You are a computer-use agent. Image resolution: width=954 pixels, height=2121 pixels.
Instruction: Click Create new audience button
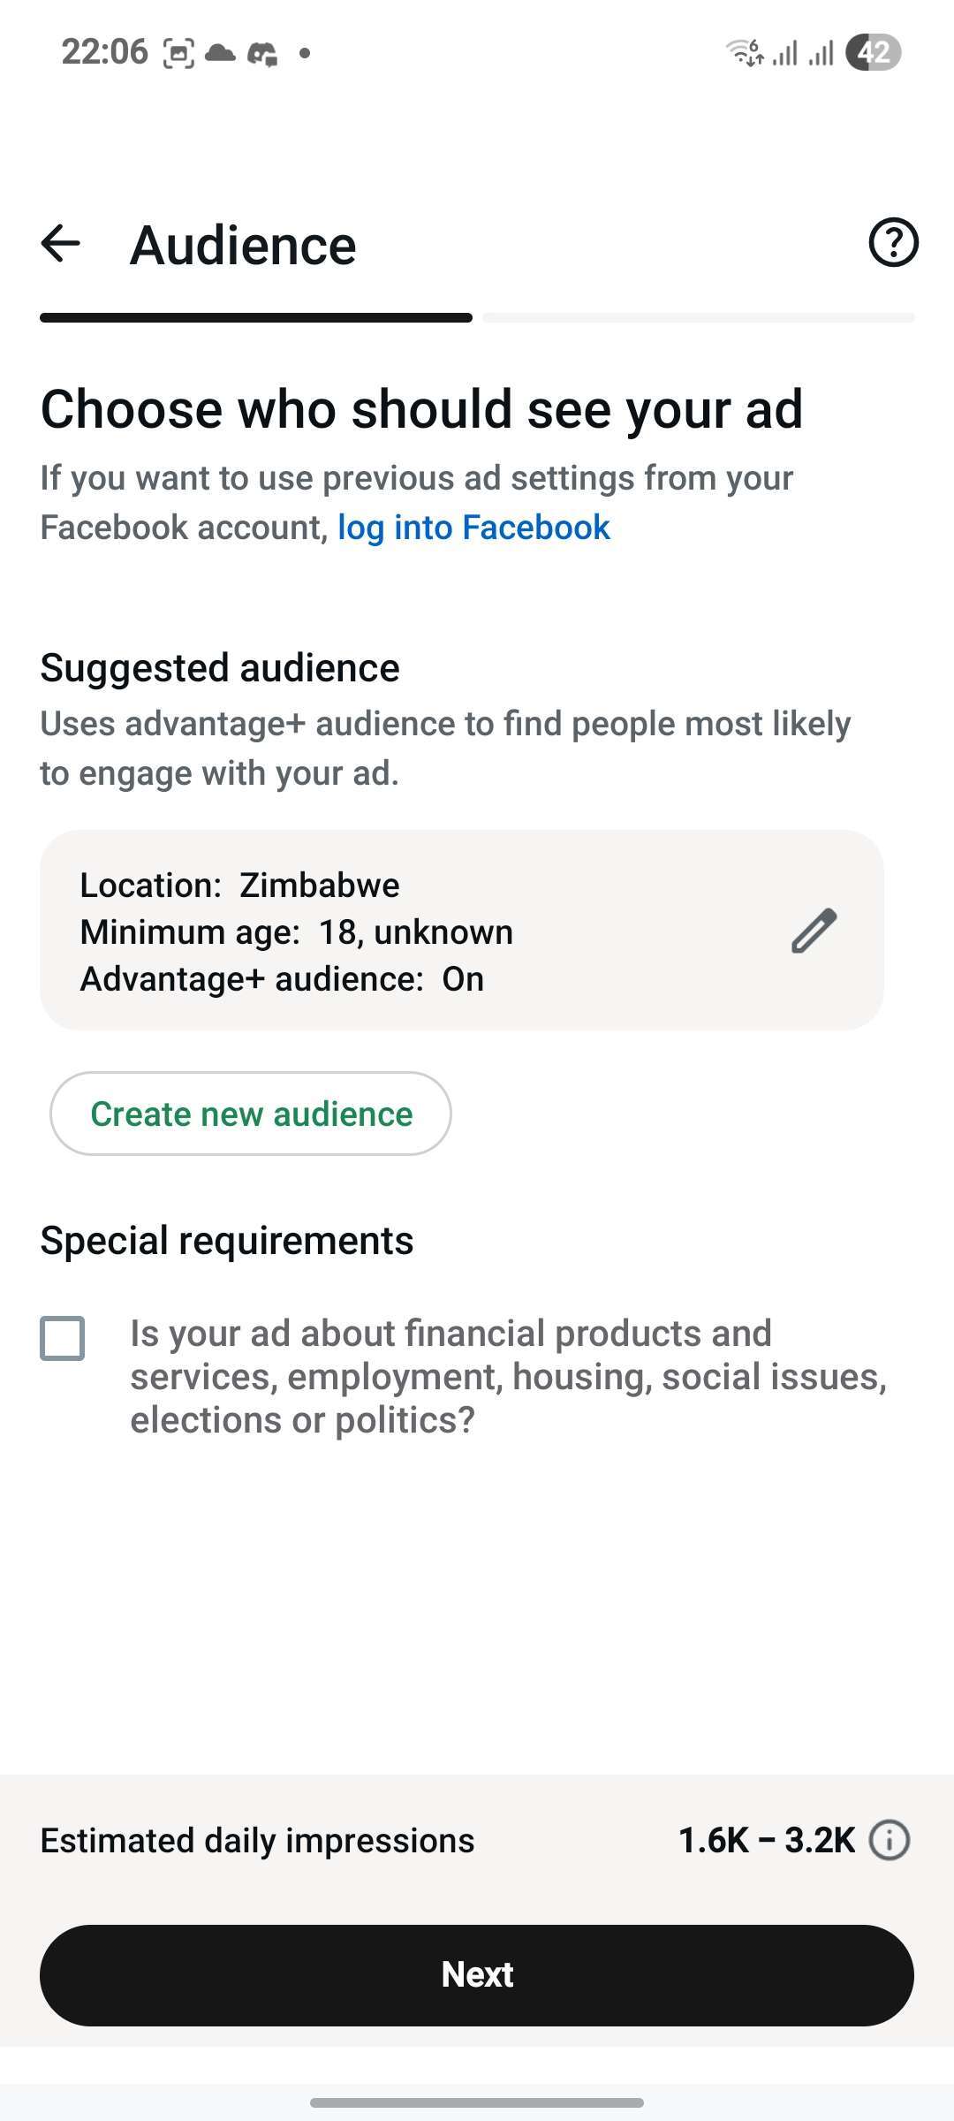pyautogui.click(x=251, y=1114)
